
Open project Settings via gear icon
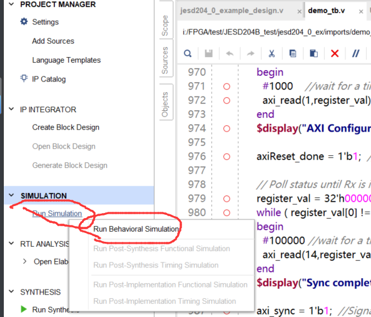coord(24,21)
